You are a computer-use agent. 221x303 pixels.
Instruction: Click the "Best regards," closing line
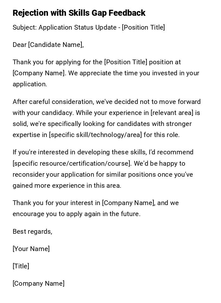32,232
